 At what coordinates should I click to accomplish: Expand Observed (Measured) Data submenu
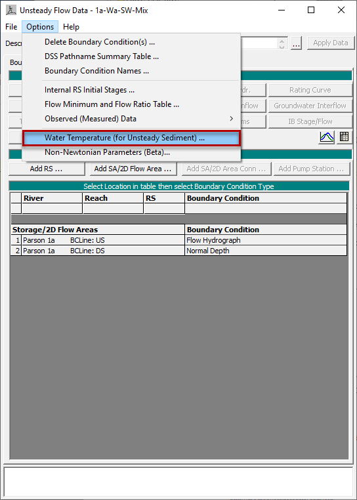click(131, 119)
